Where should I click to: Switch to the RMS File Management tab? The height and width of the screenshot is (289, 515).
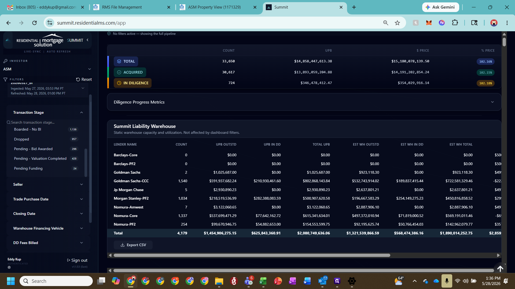tap(131, 7)
